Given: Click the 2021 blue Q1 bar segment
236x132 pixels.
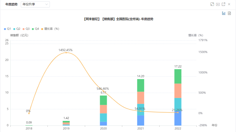Looking at the screenshot, I should (x=140, y=120).
